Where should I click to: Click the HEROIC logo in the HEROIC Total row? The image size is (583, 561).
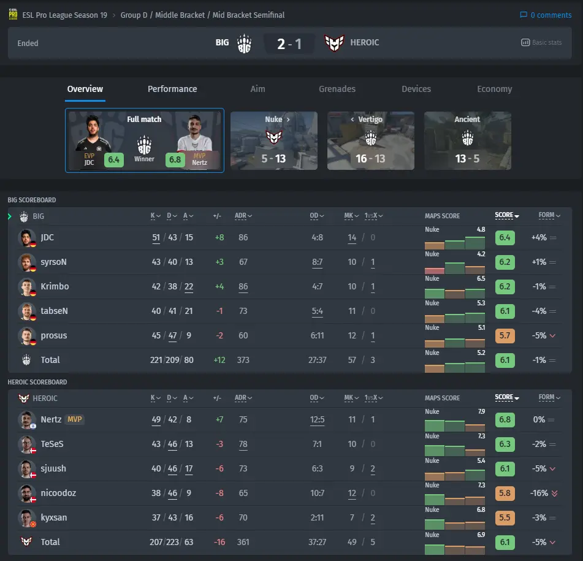click(26, 541)
